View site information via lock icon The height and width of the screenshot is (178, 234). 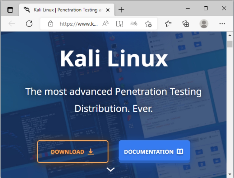50,24
